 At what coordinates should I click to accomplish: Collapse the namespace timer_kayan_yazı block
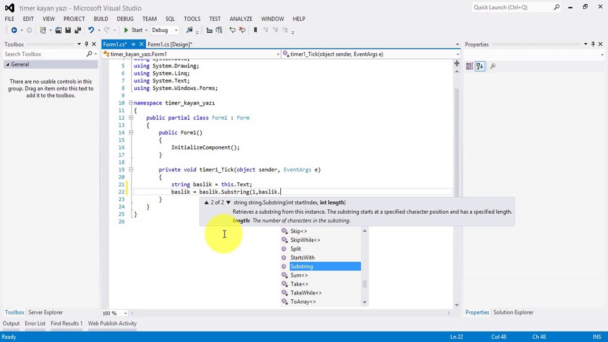click(131, 103)
